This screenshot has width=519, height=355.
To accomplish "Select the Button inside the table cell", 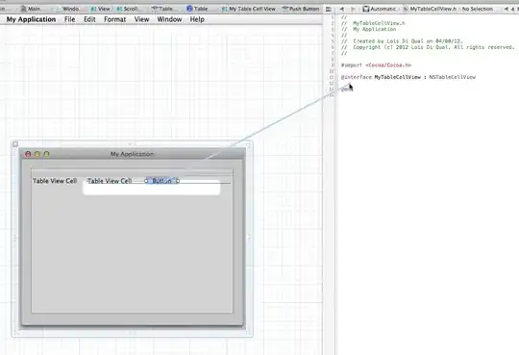I will tap(161, 181).
